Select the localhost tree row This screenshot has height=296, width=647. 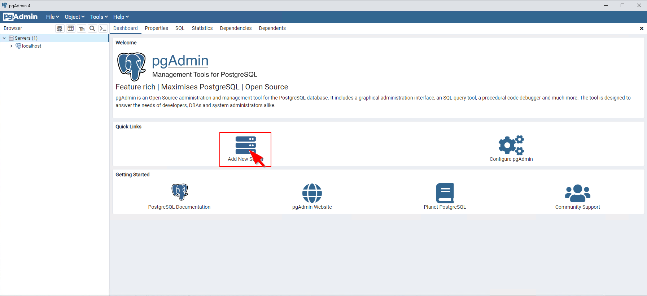pyautogui.click(x=54, y=46)
